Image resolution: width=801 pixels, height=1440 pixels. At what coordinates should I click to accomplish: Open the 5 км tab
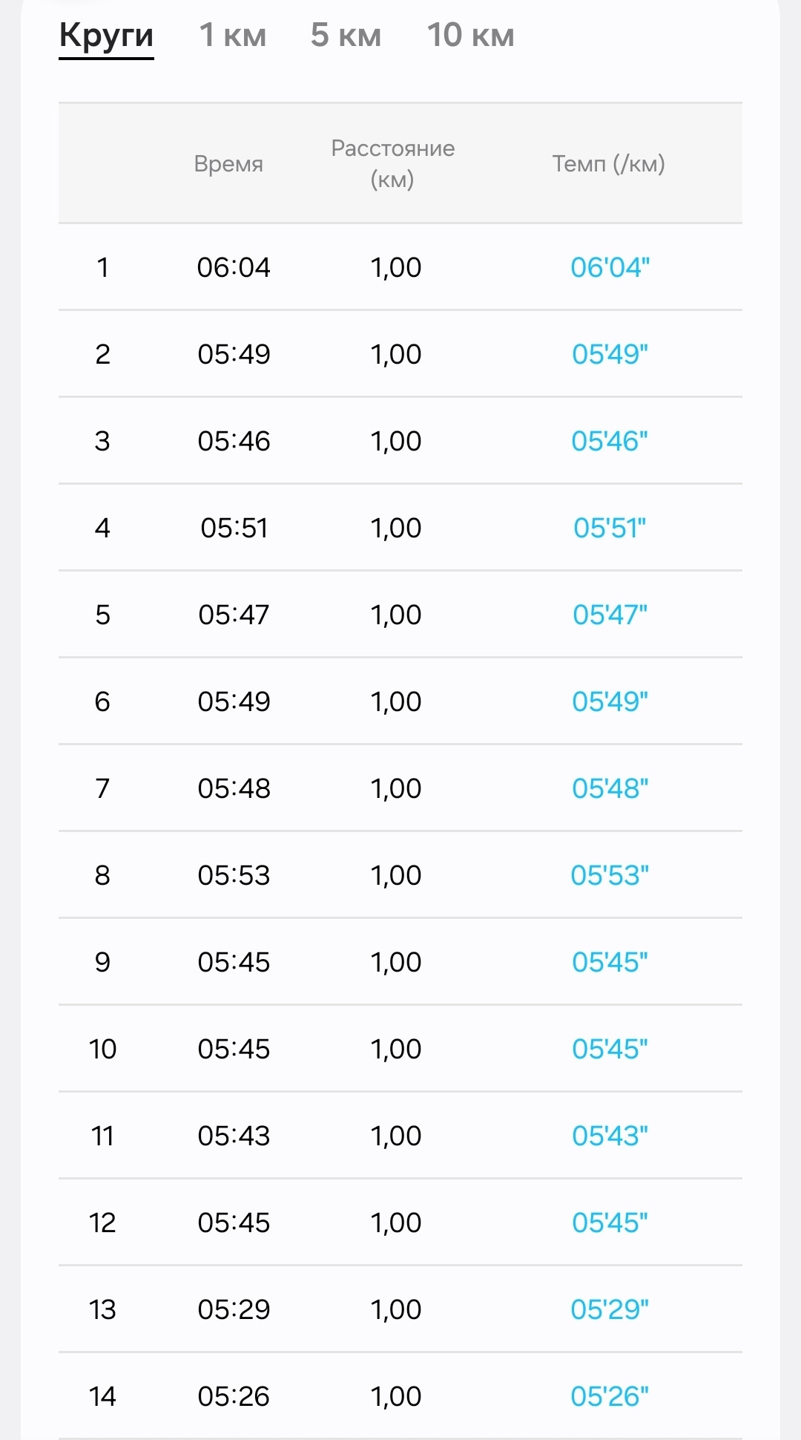(346, 35)
